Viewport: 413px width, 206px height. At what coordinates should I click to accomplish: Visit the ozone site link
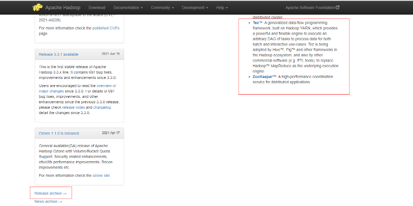[x=101, y=176]
